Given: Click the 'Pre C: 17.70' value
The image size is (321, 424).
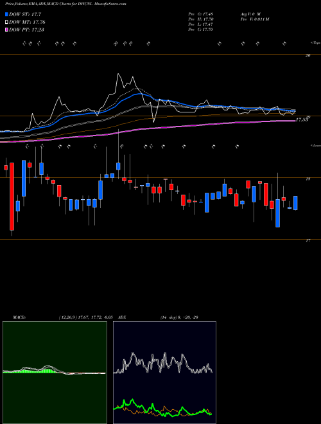Looking at the screenshot, I should click(x=201, y=30).
